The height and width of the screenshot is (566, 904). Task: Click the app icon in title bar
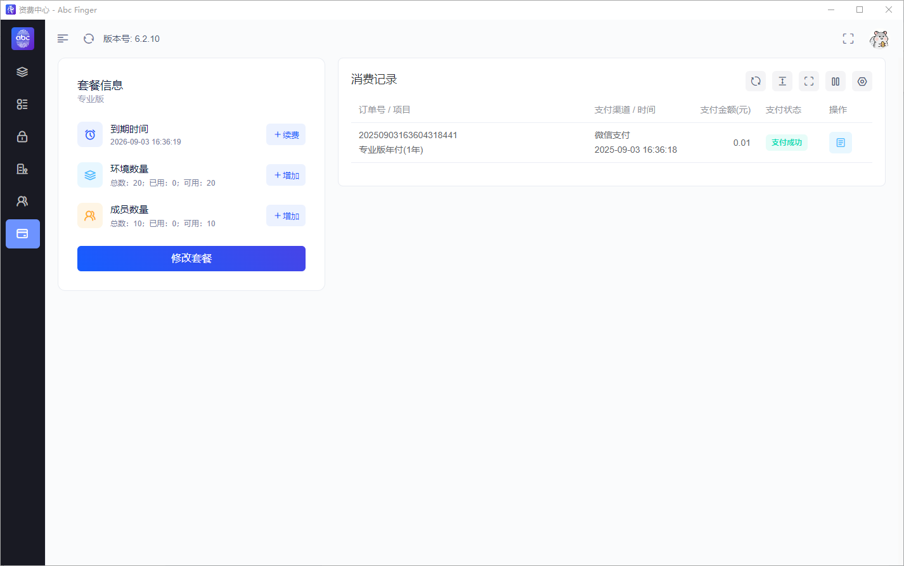click(x=10, y=10)
